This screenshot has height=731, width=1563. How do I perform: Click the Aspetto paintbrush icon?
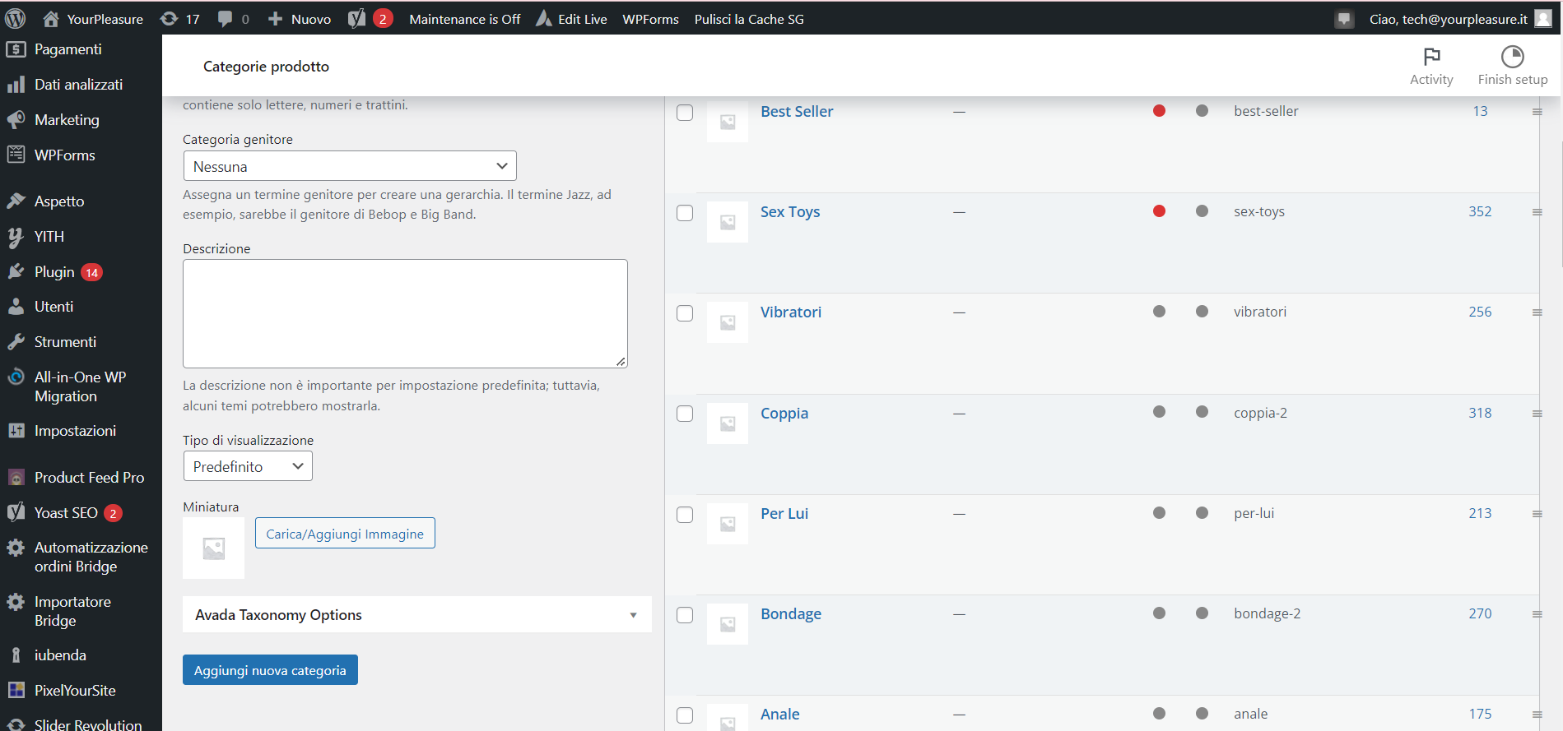pyautogui.click(x=16, y=201)
